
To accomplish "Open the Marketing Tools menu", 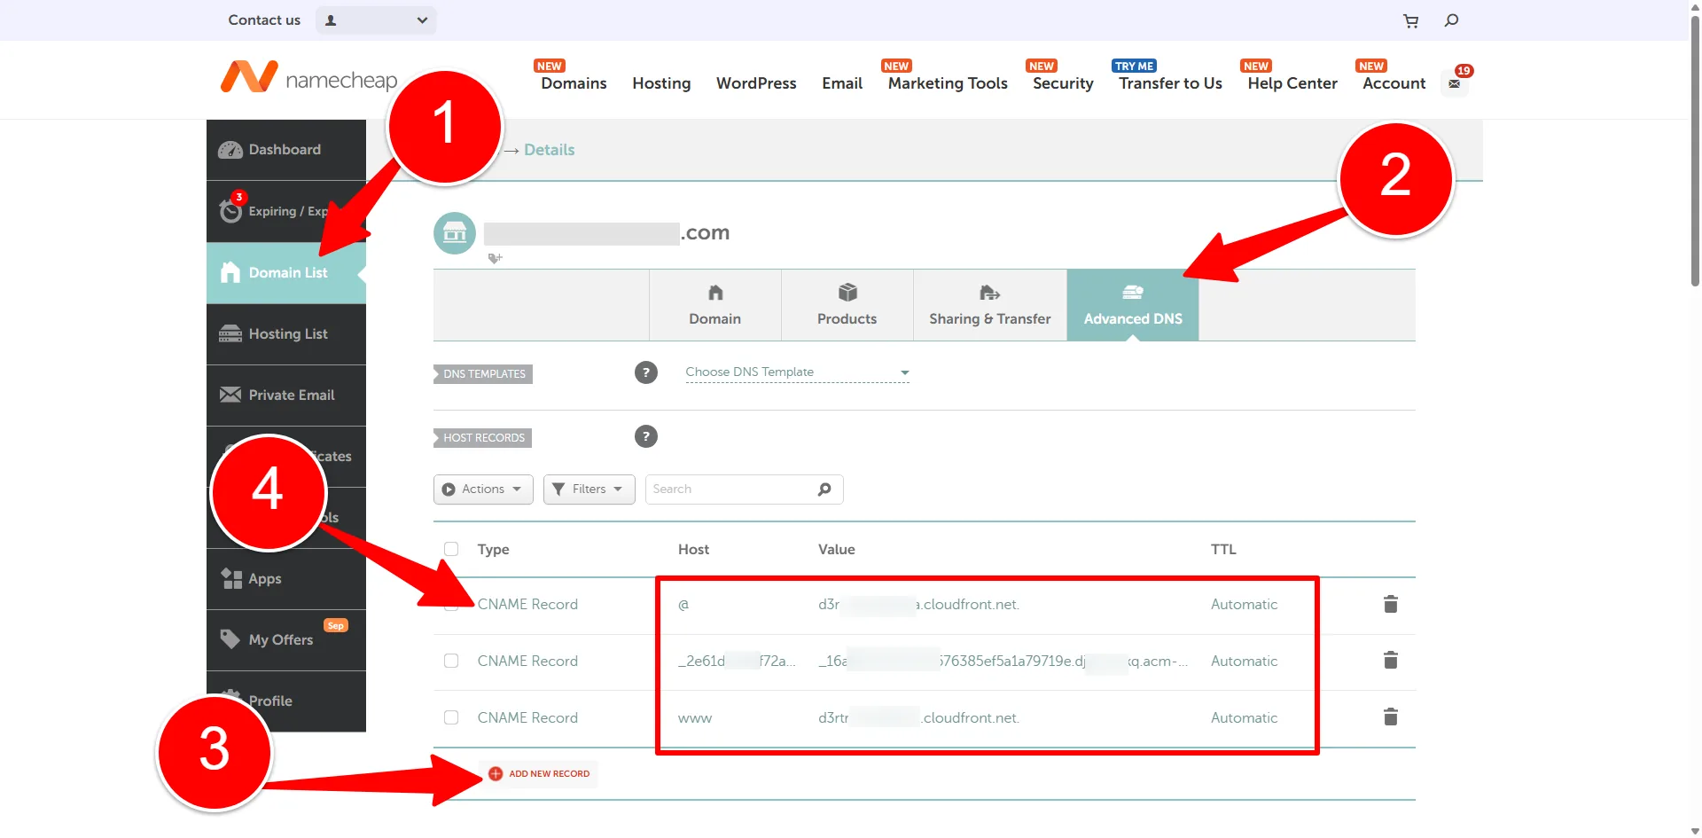I will pos(948,83).
